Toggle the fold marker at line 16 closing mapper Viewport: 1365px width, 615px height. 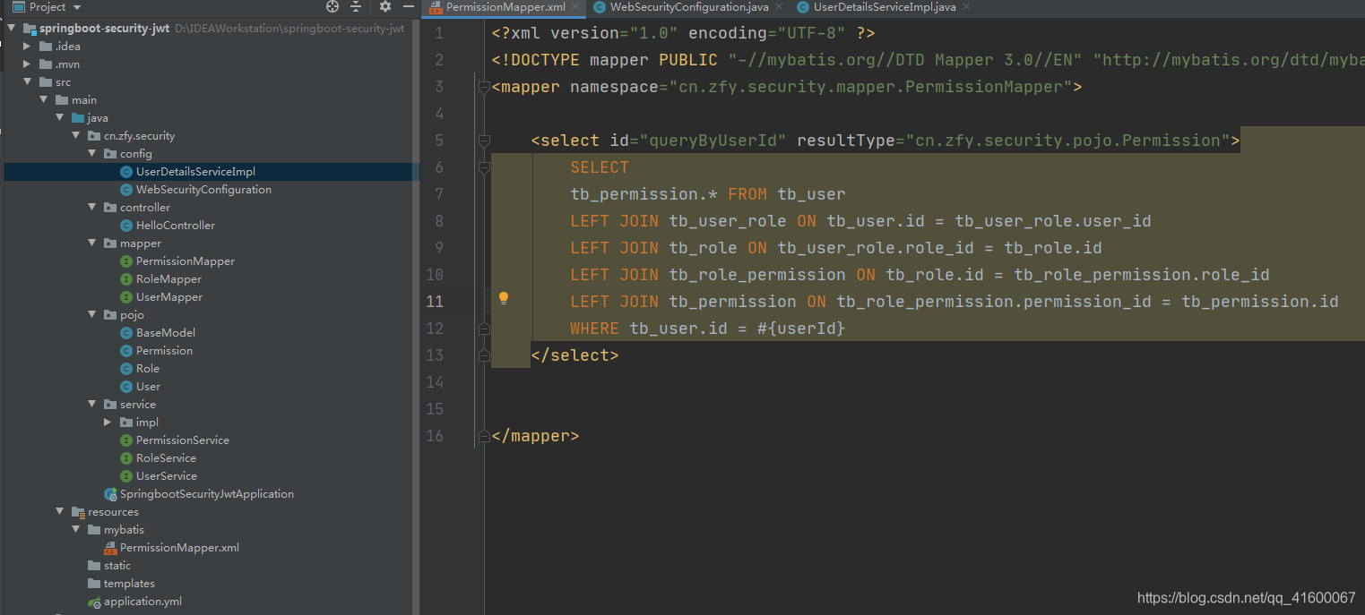(484, 436)
